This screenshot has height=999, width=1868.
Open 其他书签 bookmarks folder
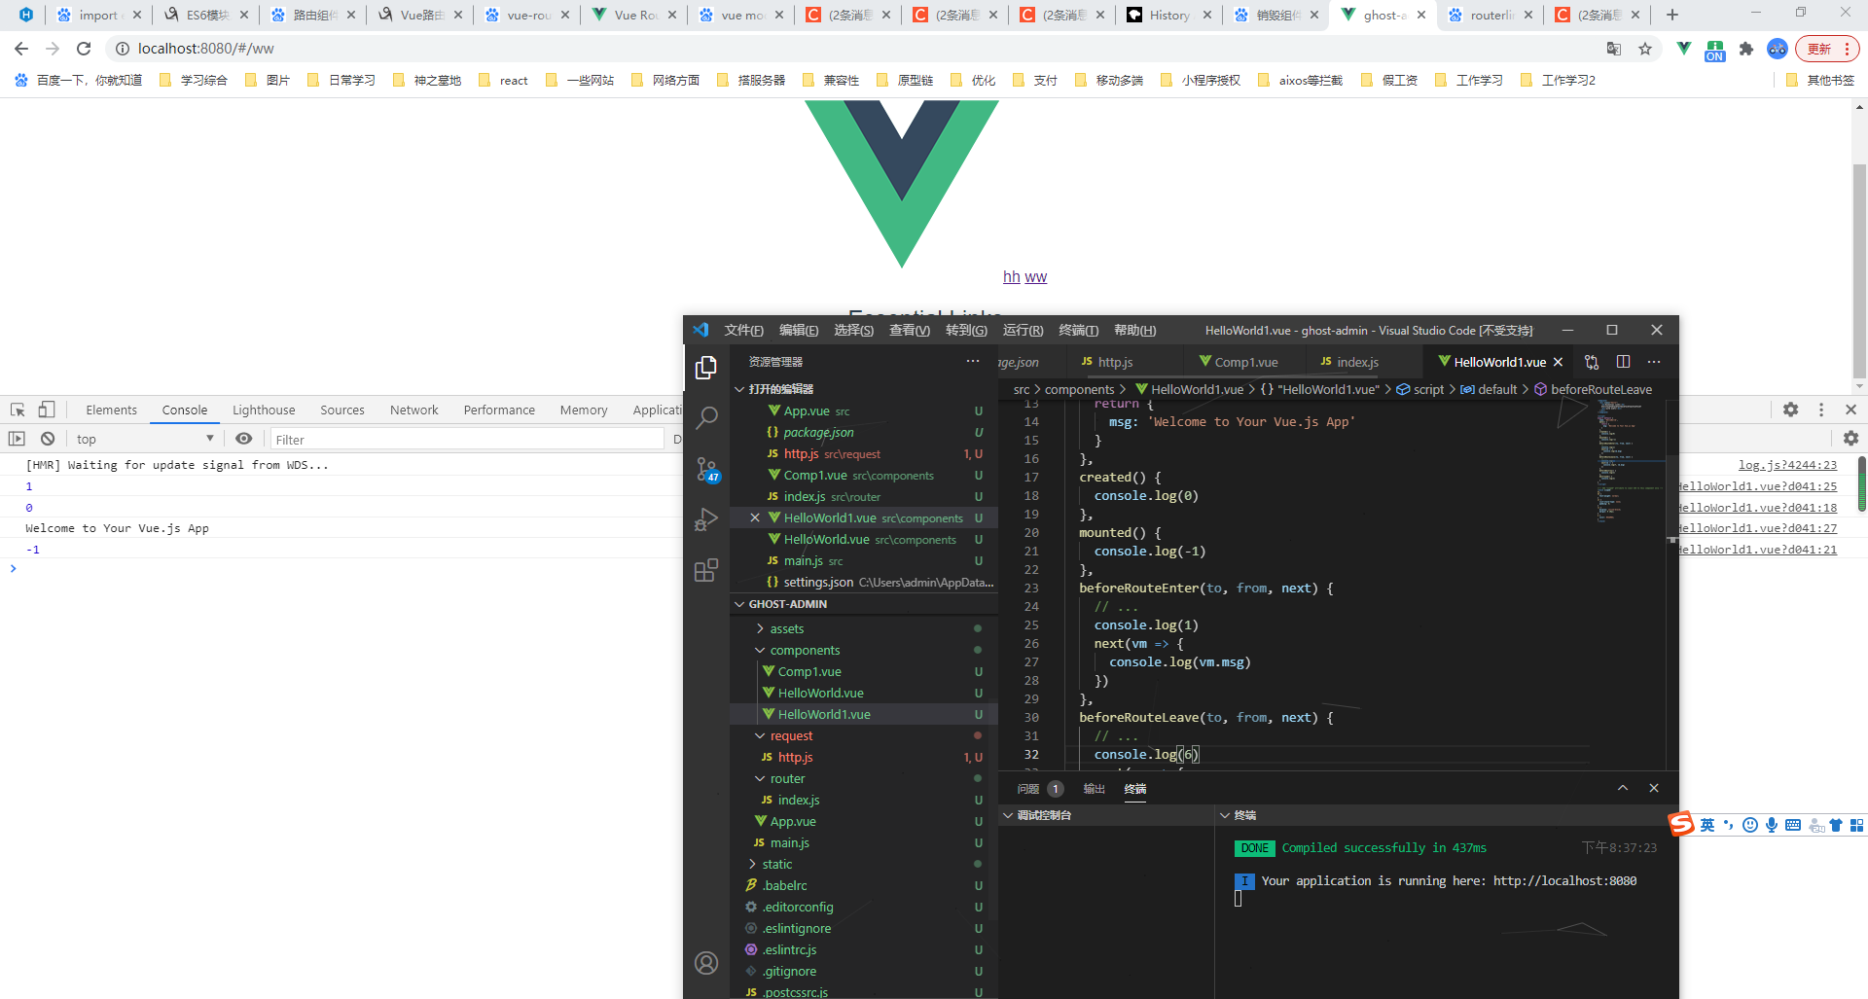pos(1819,80)
